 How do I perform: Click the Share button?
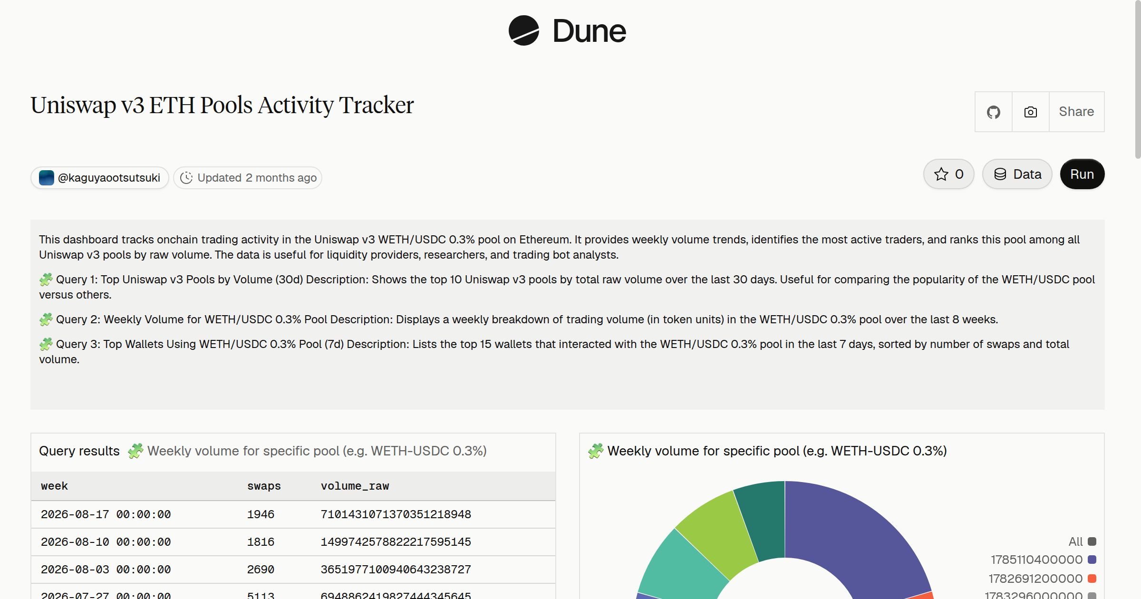coord(1076,112)
